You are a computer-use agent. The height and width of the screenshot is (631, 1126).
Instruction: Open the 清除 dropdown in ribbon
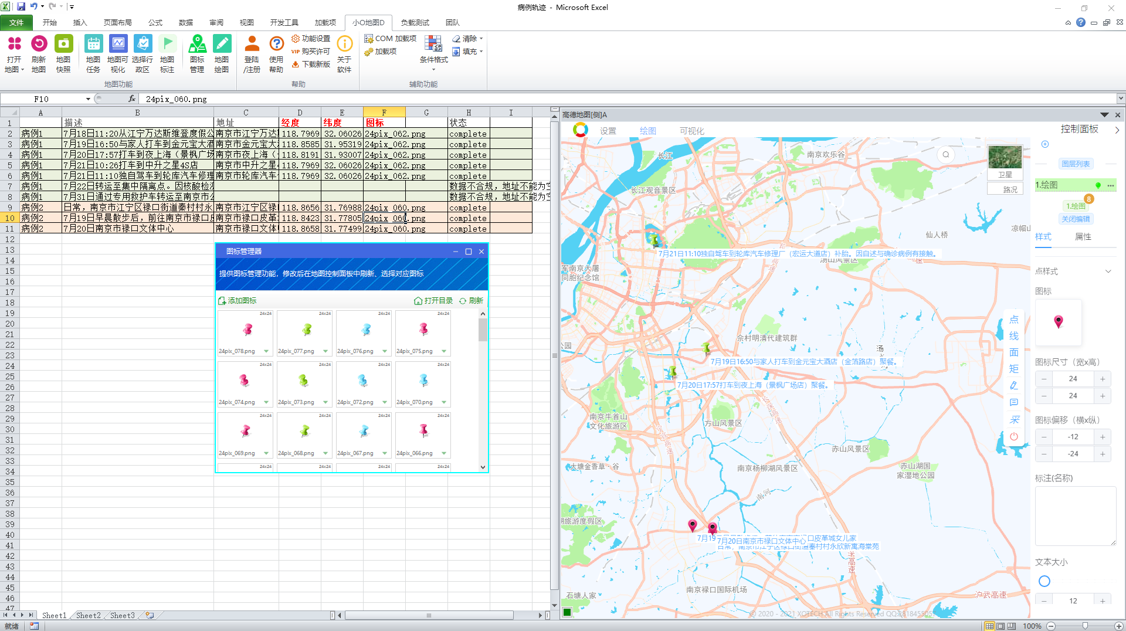469,39
